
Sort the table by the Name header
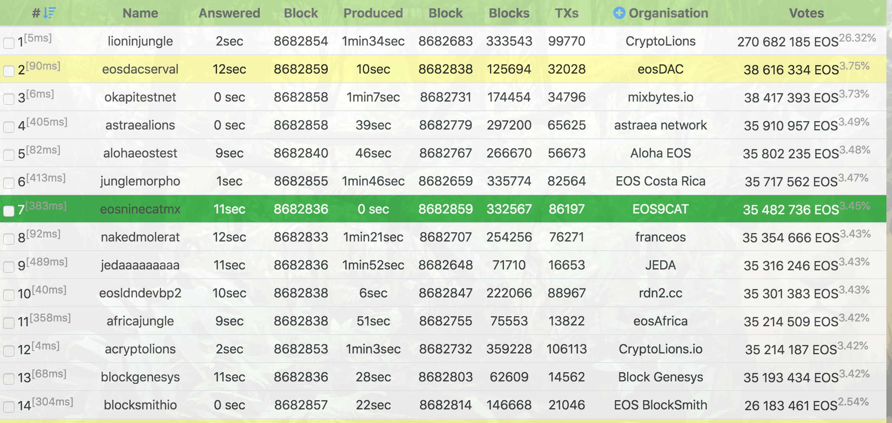(140, 13)
